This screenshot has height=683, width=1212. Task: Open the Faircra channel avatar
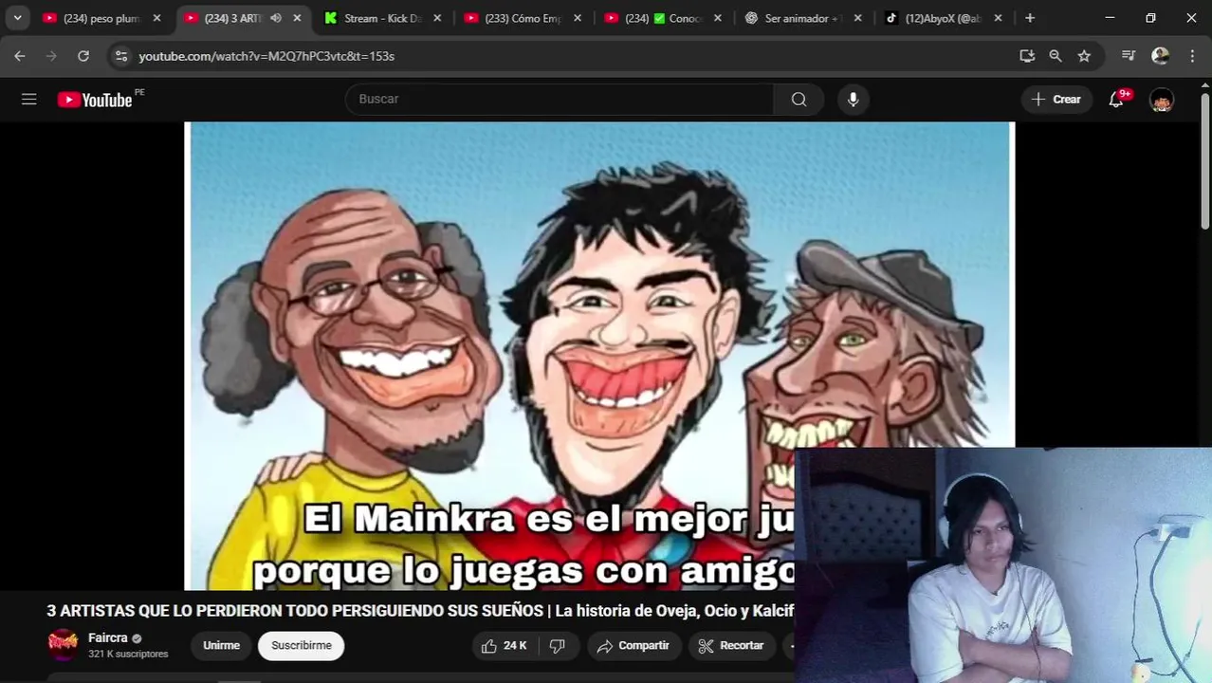[64, 644]
